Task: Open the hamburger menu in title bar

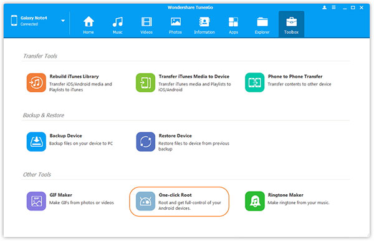Action: (333, 7)
